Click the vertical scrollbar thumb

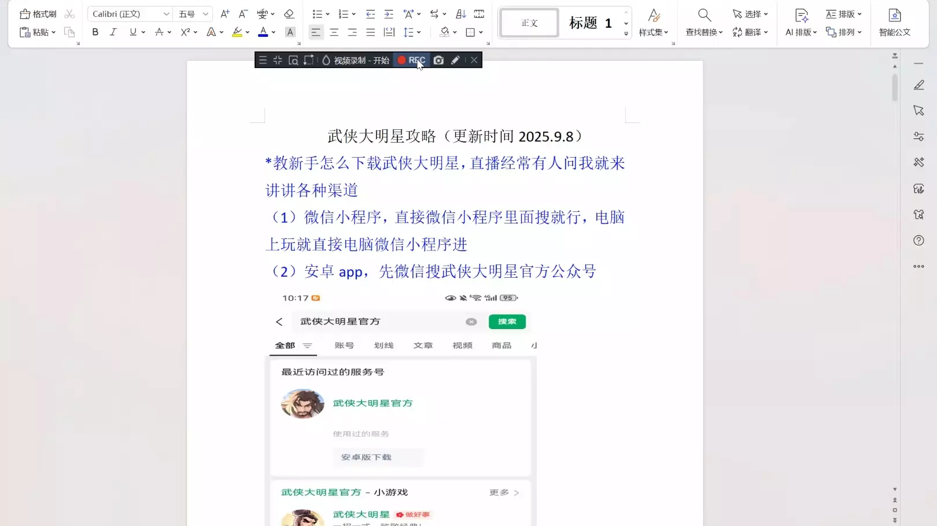point(895,87)
